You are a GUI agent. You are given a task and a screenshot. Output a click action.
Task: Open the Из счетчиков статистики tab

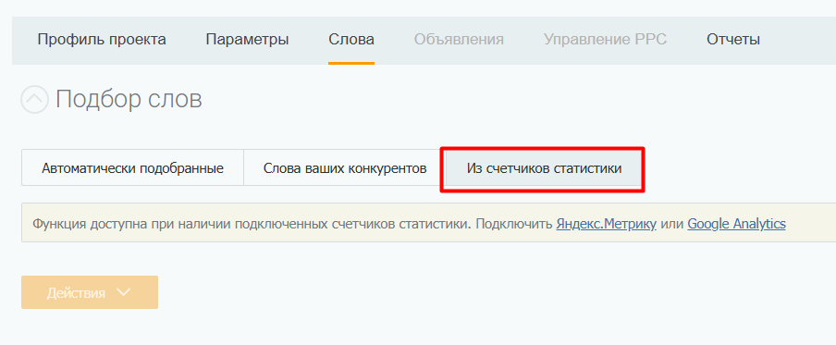pos(544,168)
